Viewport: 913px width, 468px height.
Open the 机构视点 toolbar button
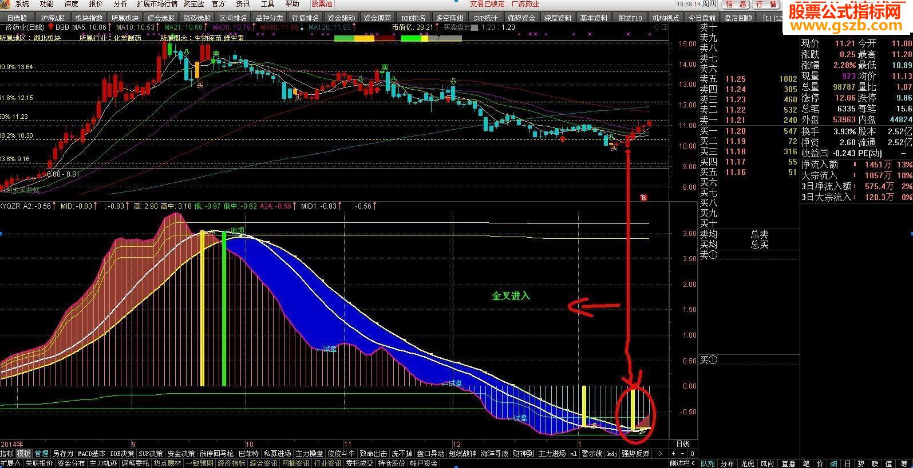(666, 18)
